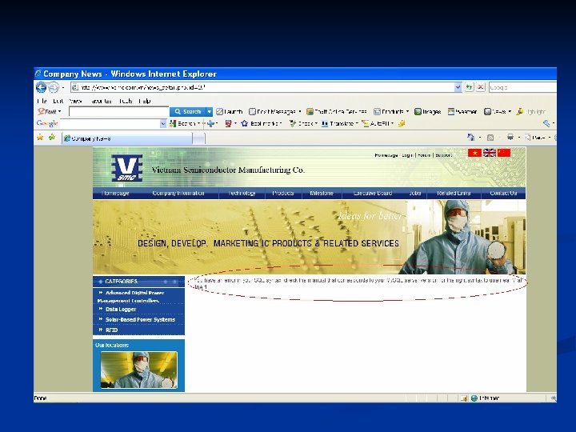The height and width of the screenshot is (432, 576).
Task: Click the IE Forward arrow button
Action: [54, 87]
